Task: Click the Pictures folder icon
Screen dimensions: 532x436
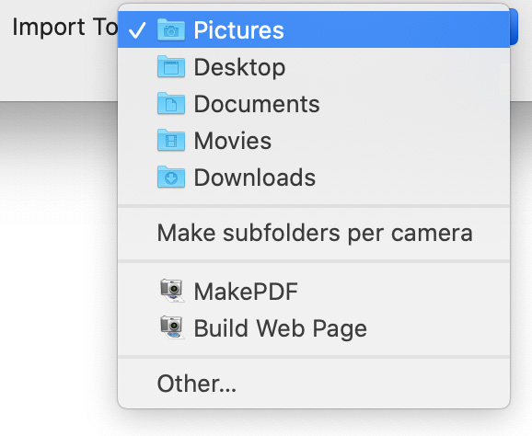Action: pos(171,29)
